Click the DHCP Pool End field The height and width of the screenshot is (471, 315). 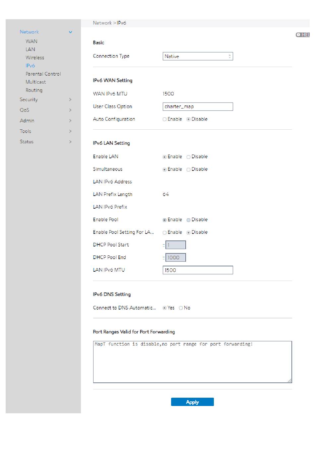tap(175, 258)
